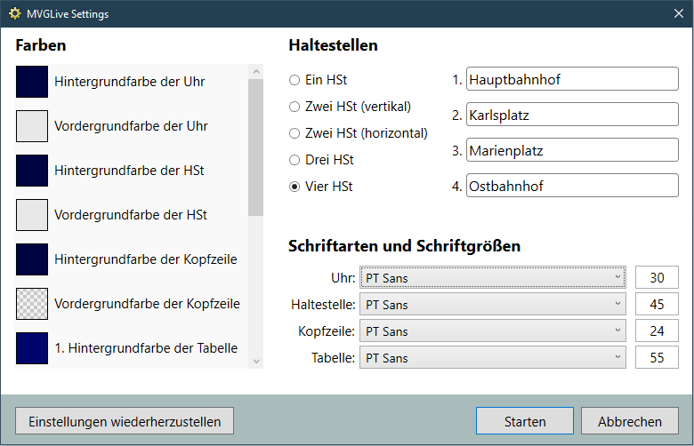
Task: Click the Karlsplatz stop field
Action: click(572, 115)
